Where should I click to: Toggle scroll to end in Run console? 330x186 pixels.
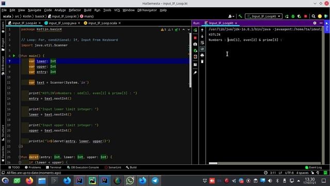tap(202, 49)
